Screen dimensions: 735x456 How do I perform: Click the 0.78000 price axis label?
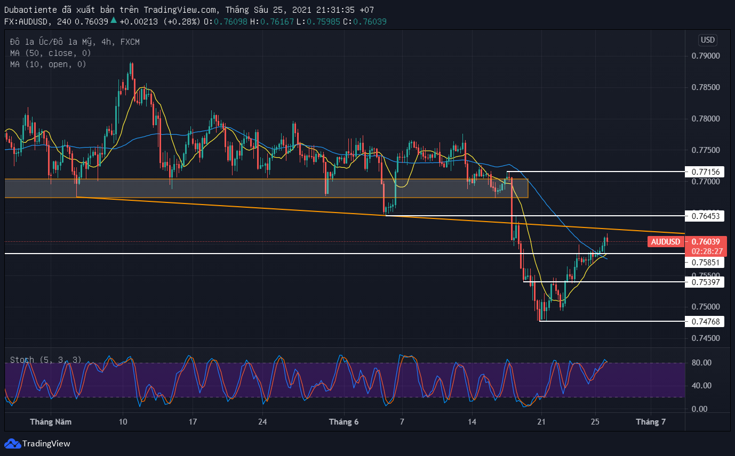tap(706, 119)
